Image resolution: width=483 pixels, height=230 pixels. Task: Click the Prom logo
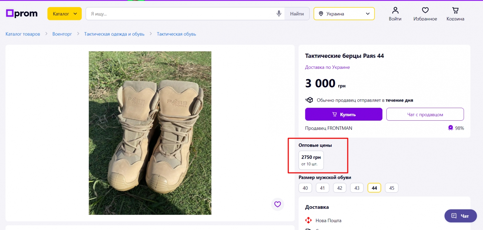[22, 14]
